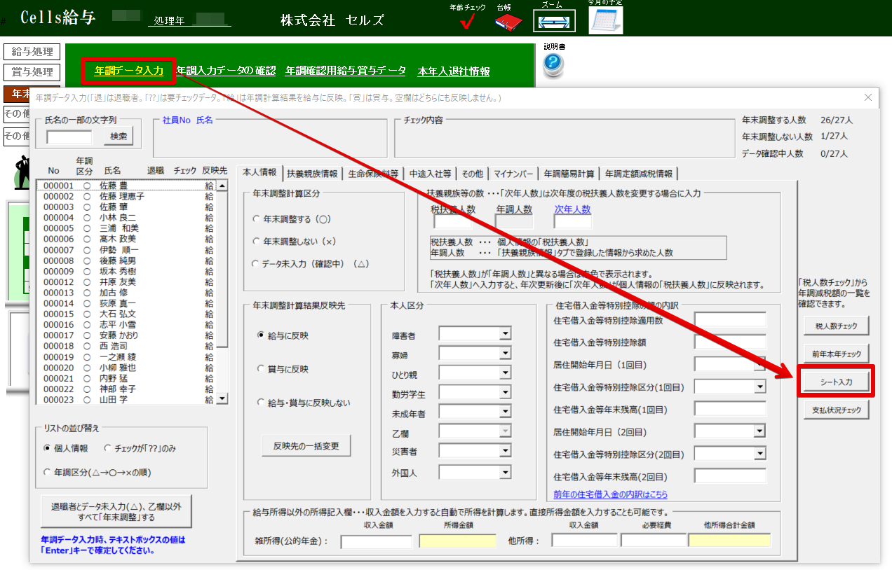
Task: Click the 検索 button
Action: pos(118,137)
